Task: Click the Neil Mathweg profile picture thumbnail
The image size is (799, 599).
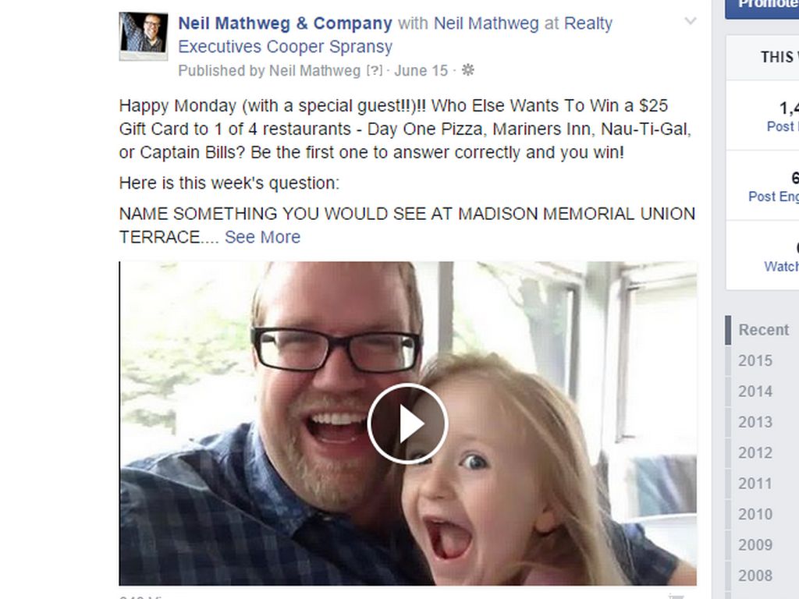Action: [x=144, y=36]
